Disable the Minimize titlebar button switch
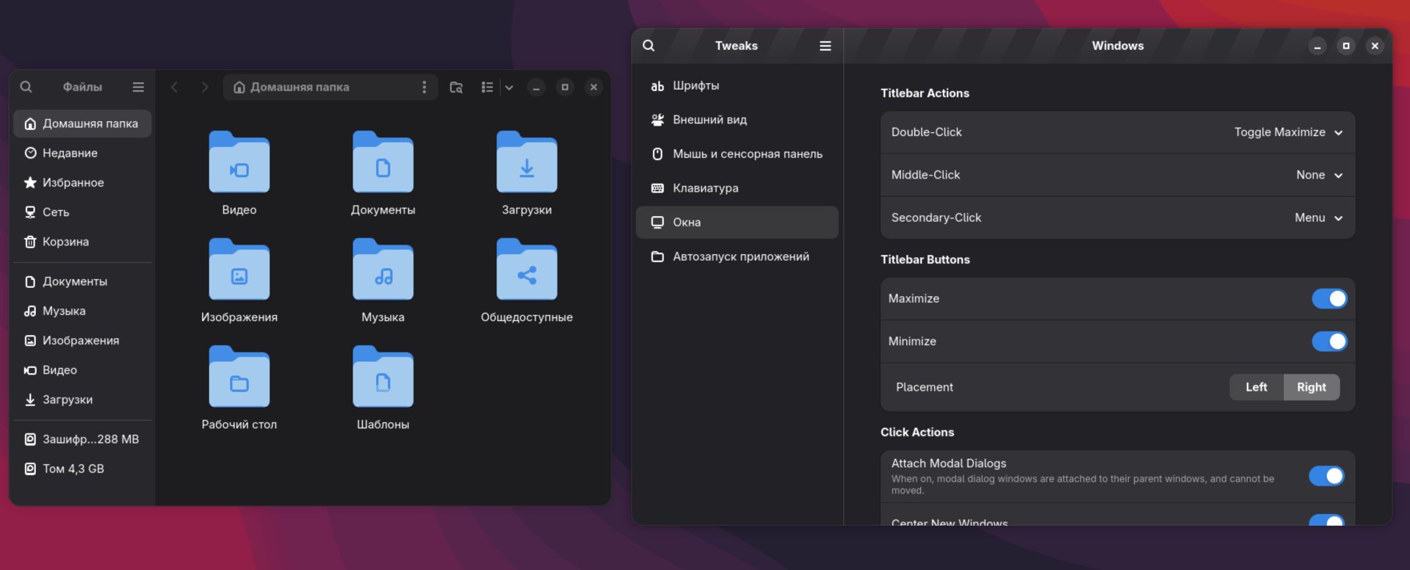Image resolution: width=1410 pixels, height=570 pixels. 1329,342
